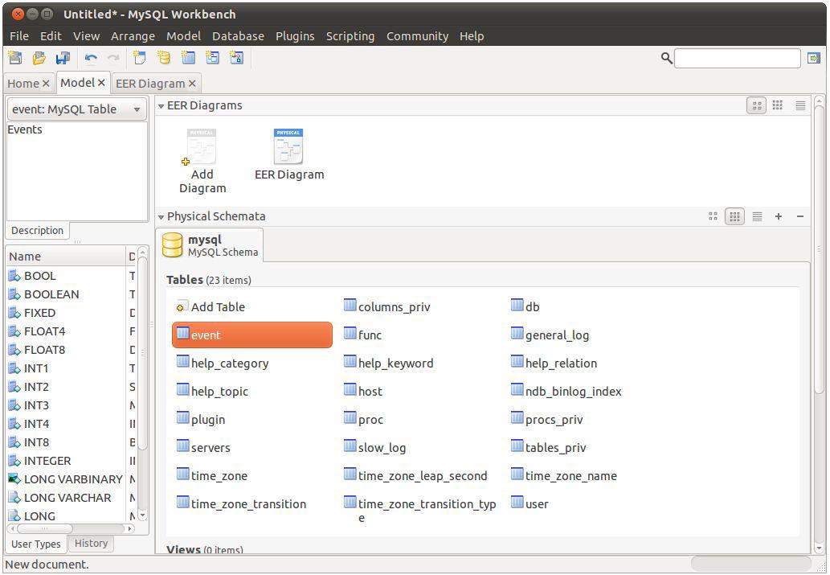Open a model file from the toolbar
830x575 pixels.
coord(38,57)
